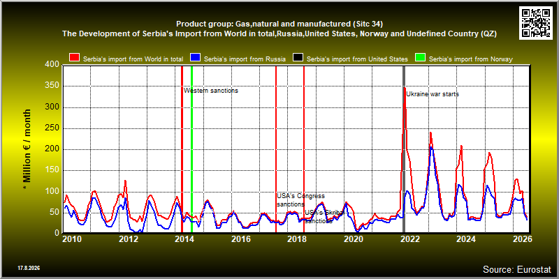Click the 'USA's Congress sanctions' annotation
This screenshot has width=559, height=279.
(301, 200)
